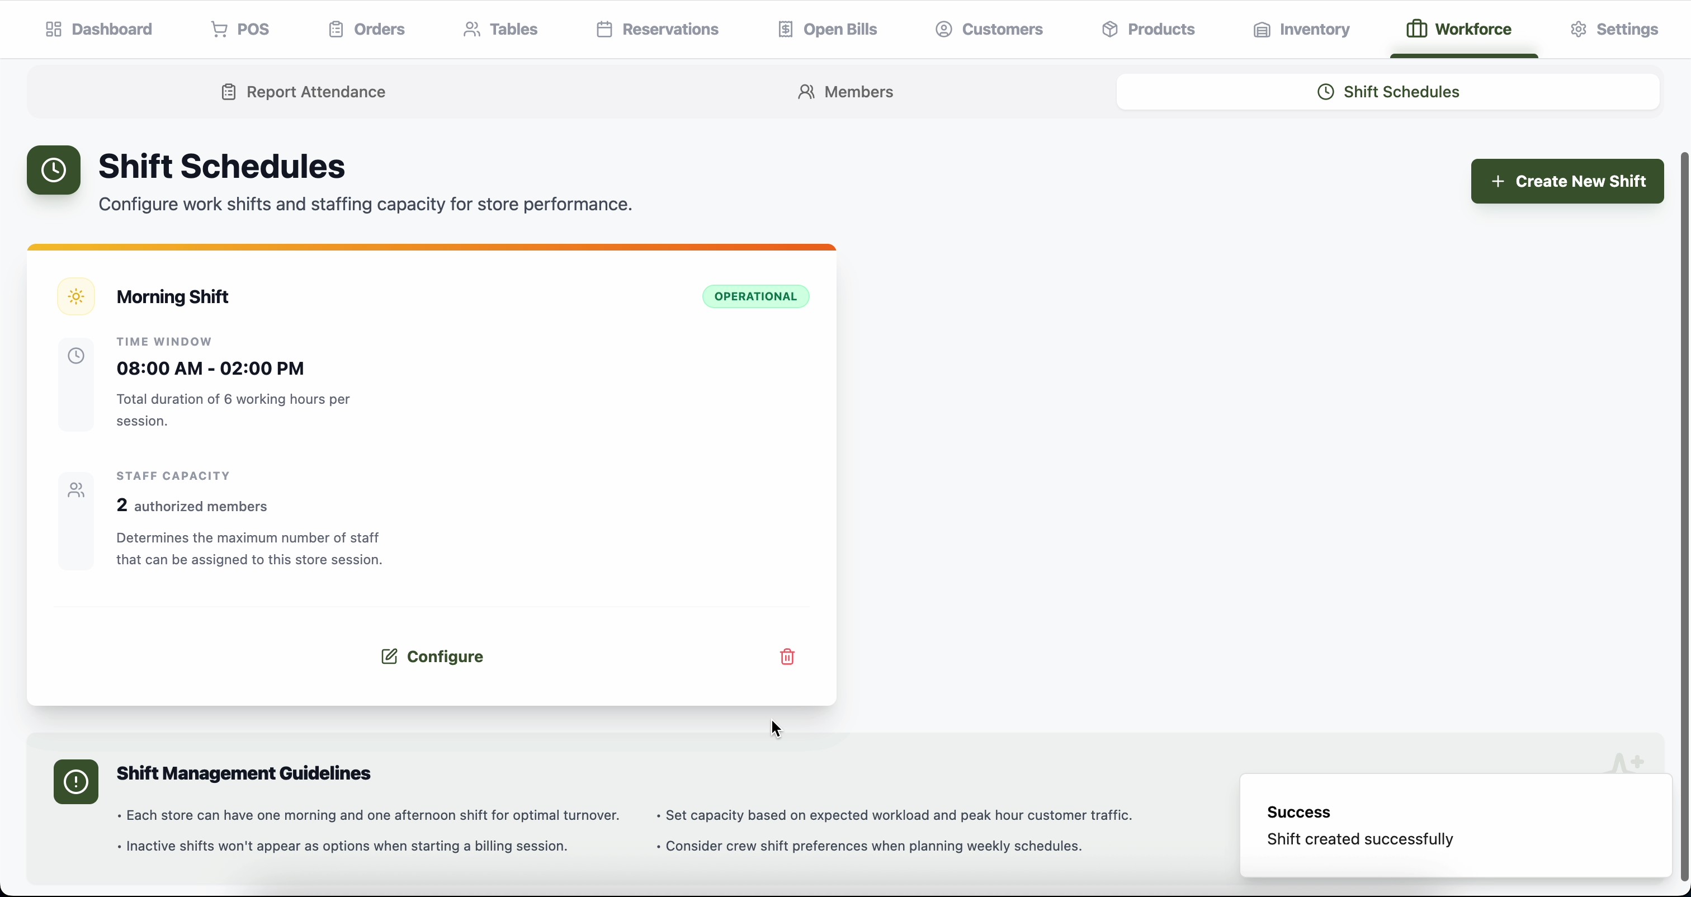This screenshot has height=897, width=1691.
Task: Click the sun icon on Morning Shift card
Action: 76,297
